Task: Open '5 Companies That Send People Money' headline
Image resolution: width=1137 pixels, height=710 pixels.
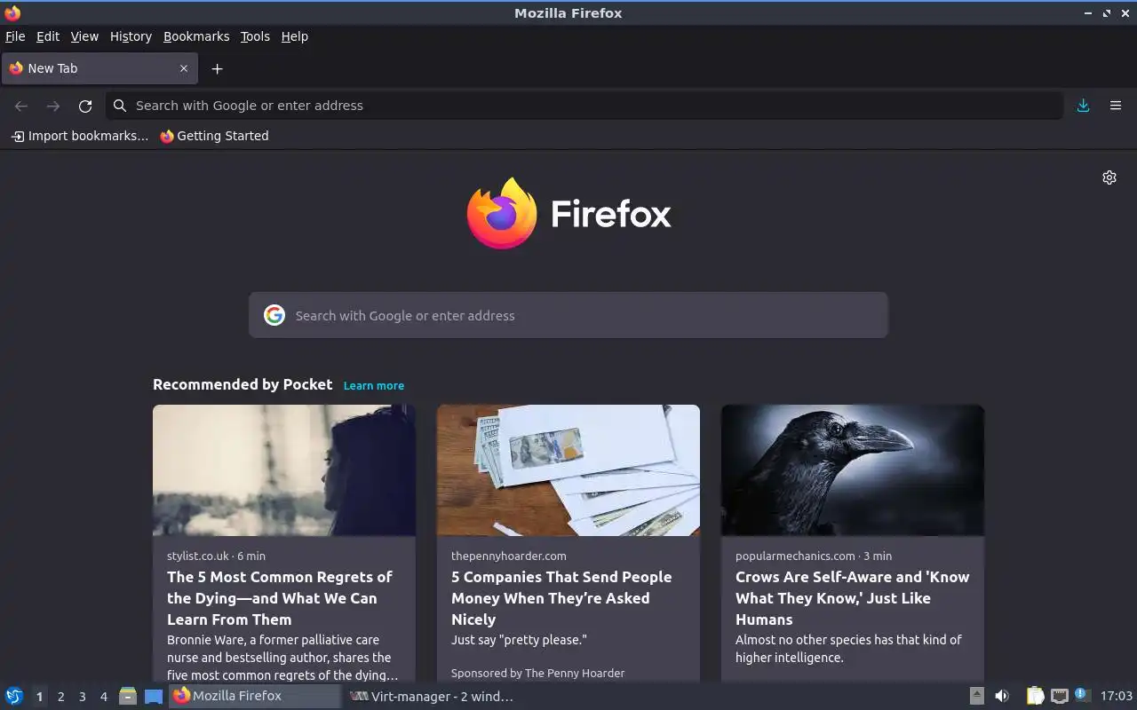Action: (x=561, y=598)
